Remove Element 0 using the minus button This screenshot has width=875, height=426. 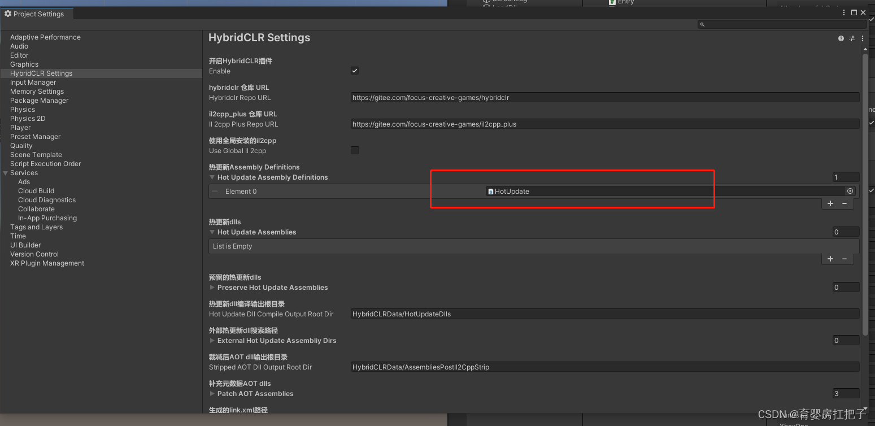(846, 203)
